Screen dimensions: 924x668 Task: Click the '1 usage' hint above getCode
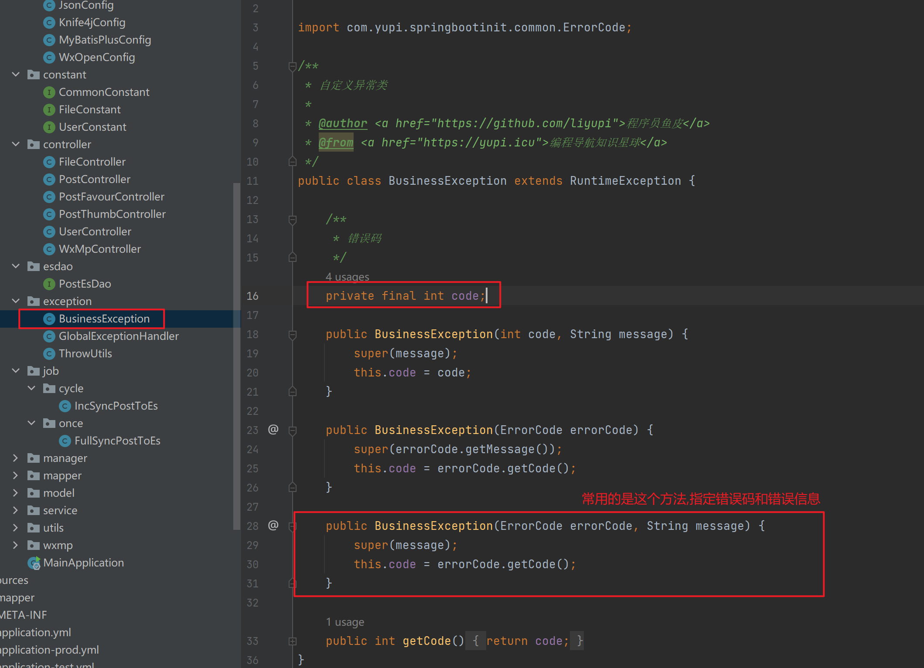(x=345, y=622)
